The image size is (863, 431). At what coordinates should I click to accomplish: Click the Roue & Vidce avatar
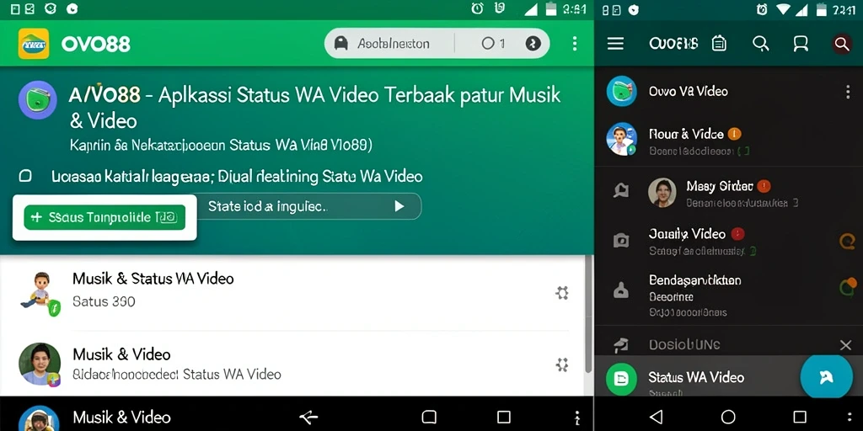pos(621,139)
